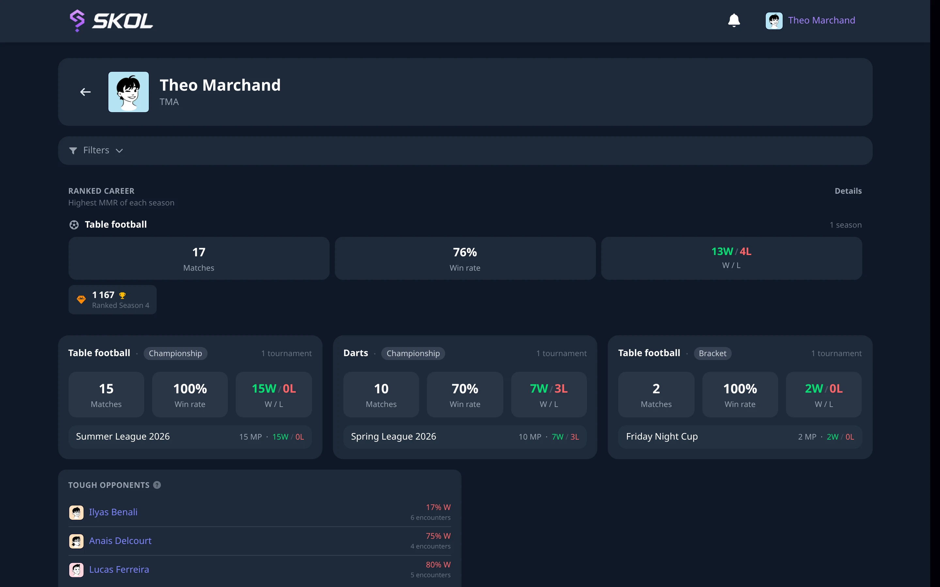
Task: Click the 2 Matches Bracket stat
Action: [656, 395]
